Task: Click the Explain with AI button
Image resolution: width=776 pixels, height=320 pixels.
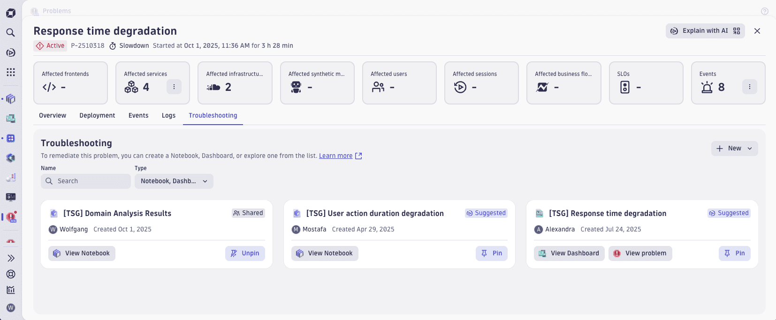Action: click(x=705, y=31)
